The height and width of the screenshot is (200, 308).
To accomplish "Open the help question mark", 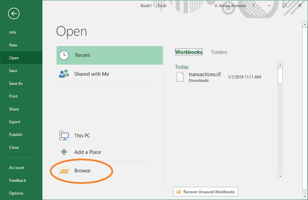I will pyautogui.click(x=253, y=5).
